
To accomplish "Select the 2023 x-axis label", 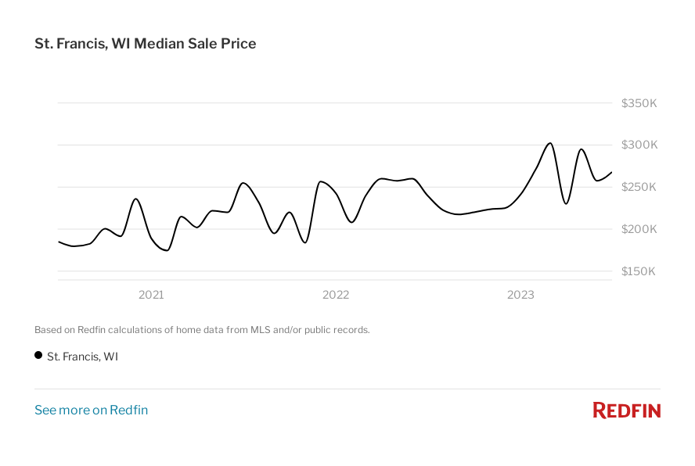I will (520, 295).
